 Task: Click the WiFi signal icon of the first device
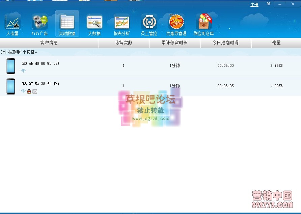pyautogui.click(x=23, y=71)
